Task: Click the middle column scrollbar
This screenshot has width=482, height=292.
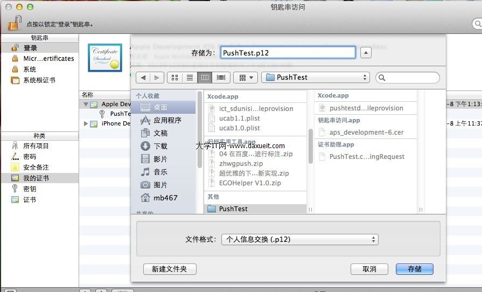Action: point(310,146)
